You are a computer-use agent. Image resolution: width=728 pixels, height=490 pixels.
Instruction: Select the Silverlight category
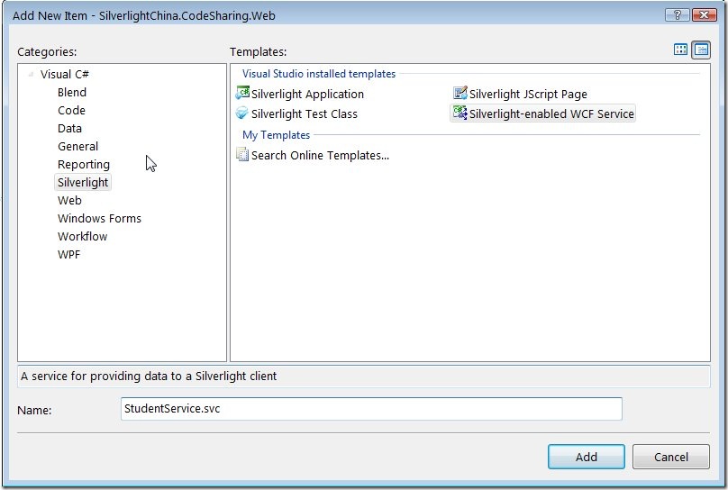(83, 182)
